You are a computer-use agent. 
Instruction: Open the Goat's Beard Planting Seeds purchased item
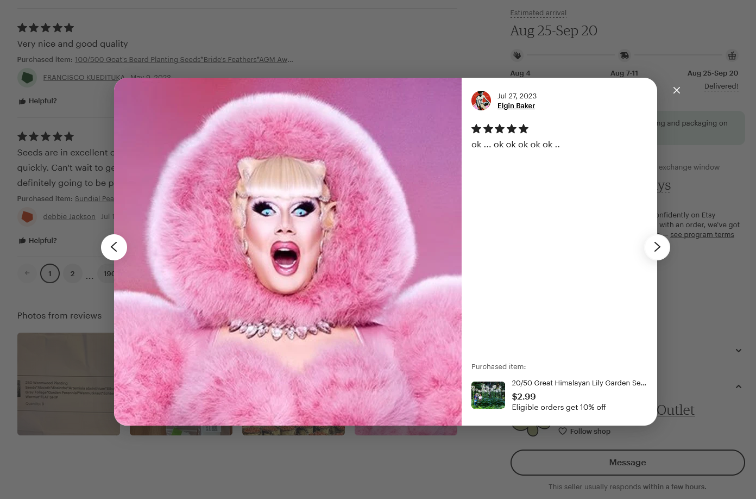(184, 60)
